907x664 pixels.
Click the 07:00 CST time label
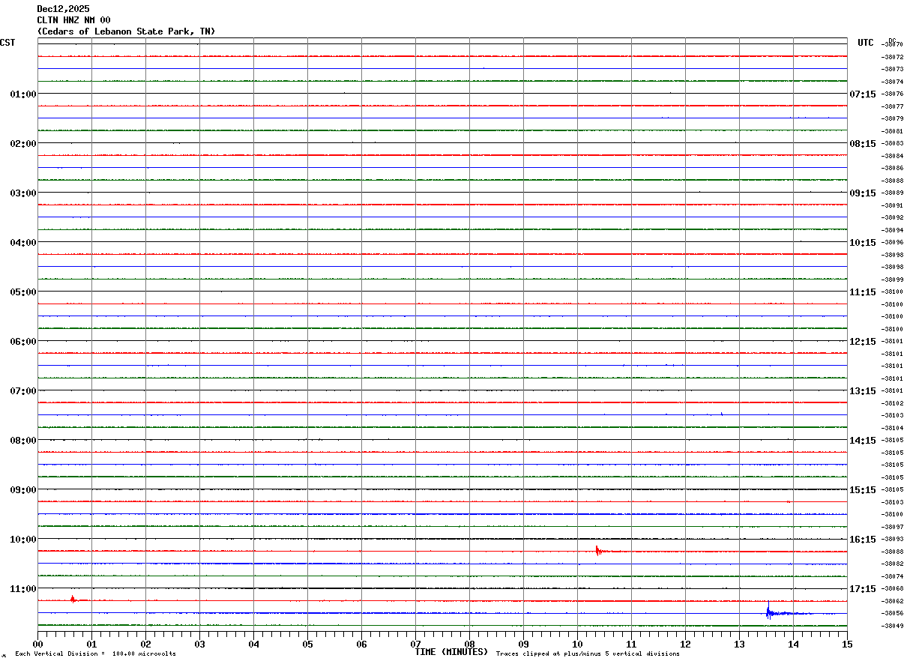click(23, 390)
